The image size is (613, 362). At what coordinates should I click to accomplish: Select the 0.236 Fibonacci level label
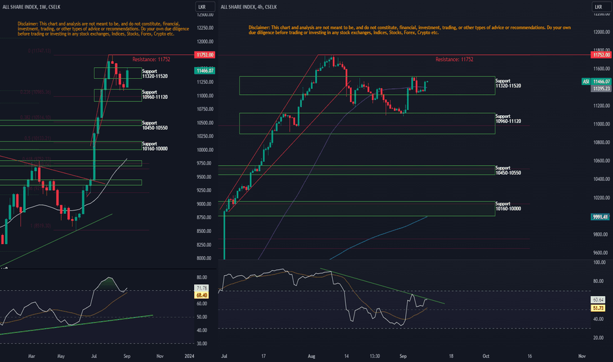pyautogui.click(x=36, y=92)
